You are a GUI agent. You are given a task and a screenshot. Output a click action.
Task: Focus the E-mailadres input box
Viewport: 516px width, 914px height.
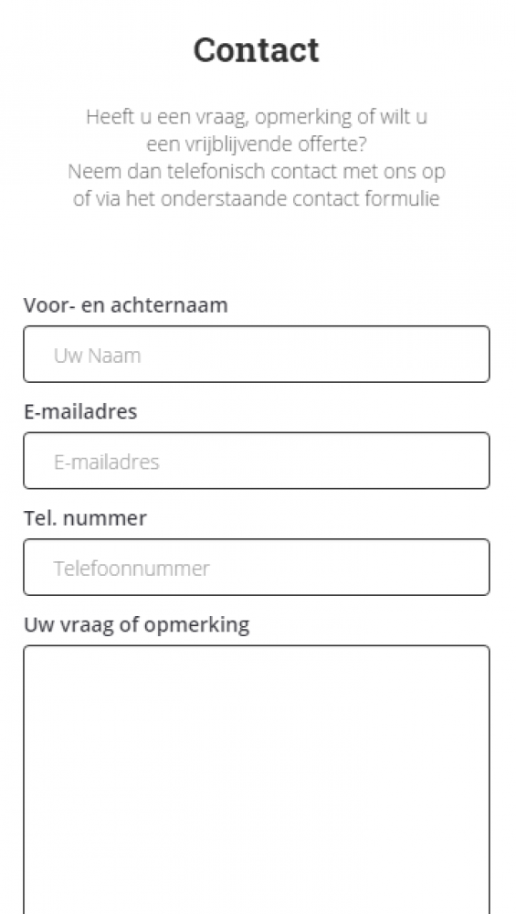[x=257, y=461]
